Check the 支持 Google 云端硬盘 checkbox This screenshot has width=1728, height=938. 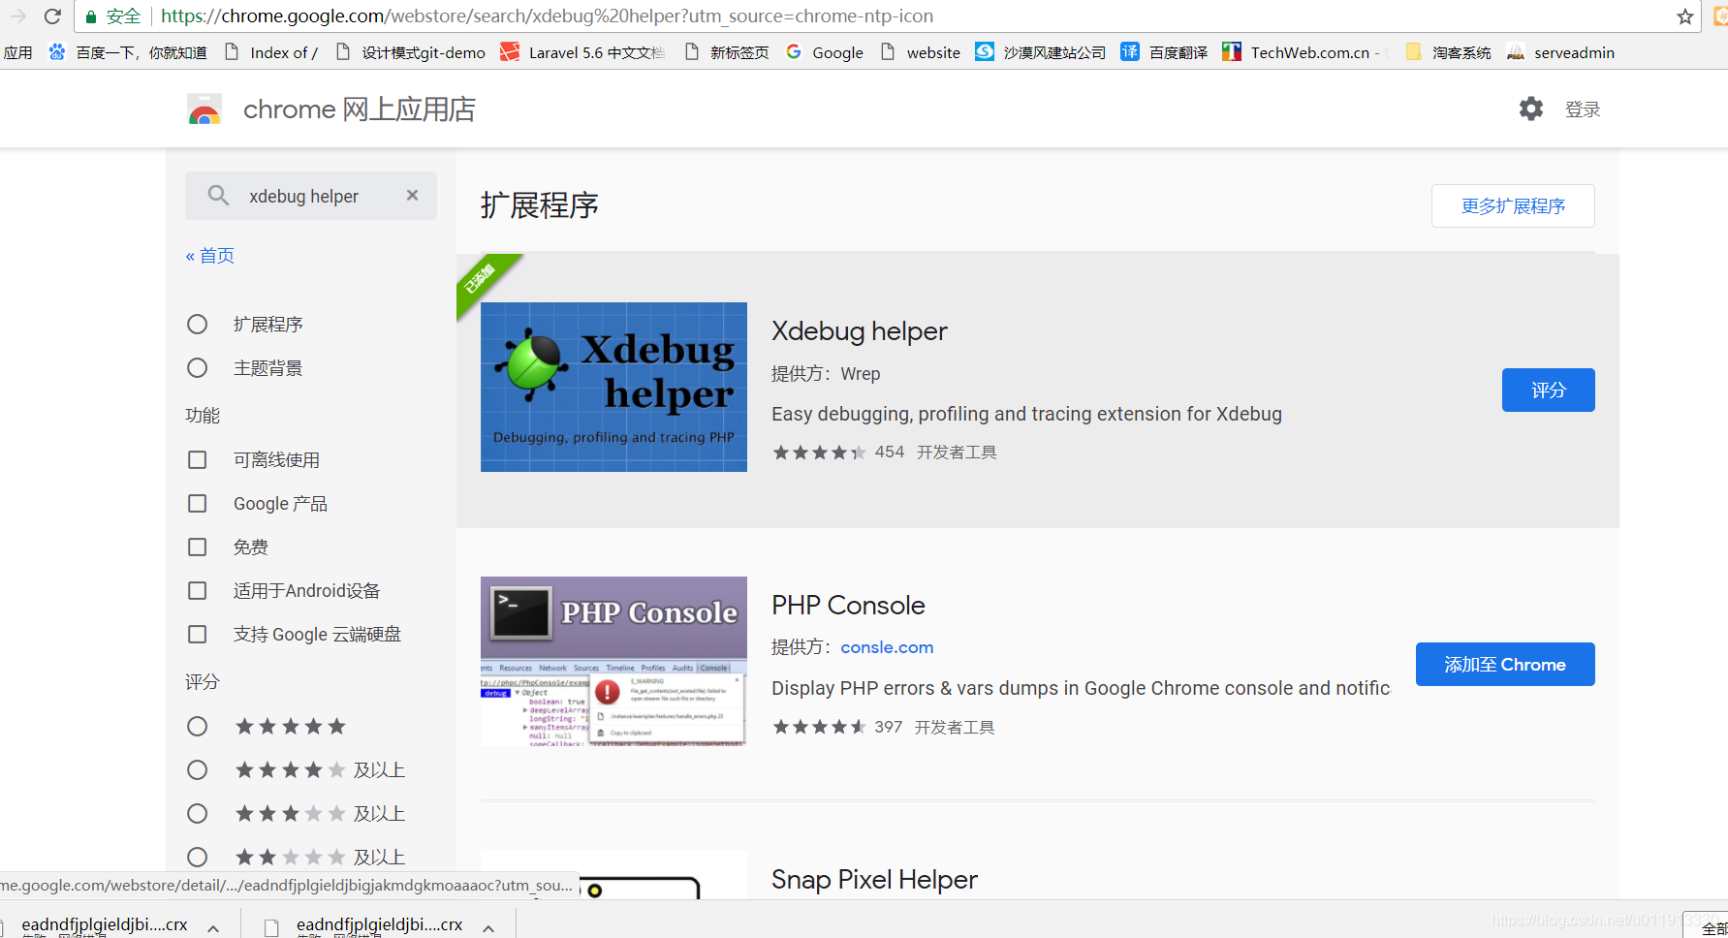[x=198, y=634]
